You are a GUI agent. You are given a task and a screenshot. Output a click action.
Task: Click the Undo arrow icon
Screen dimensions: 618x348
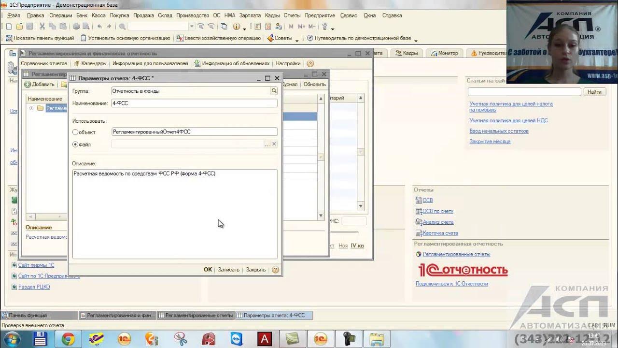point(99,26)
